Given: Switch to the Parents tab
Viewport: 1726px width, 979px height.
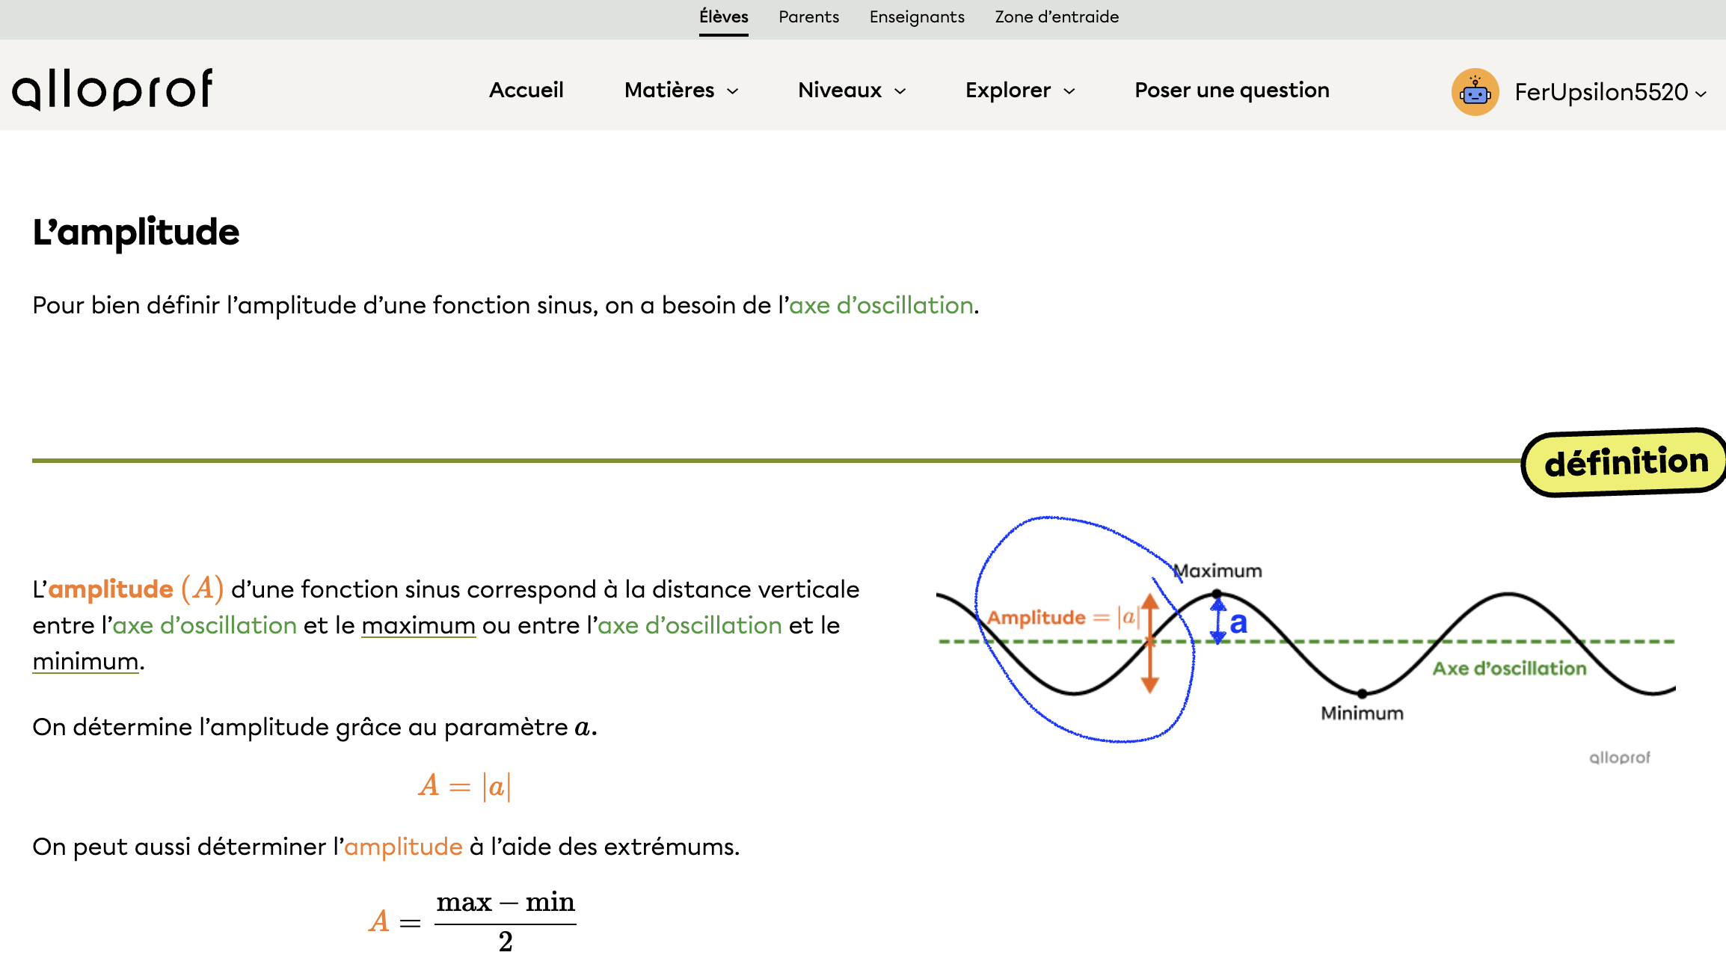Looking at the screenshot, I should tap(808, 17).
